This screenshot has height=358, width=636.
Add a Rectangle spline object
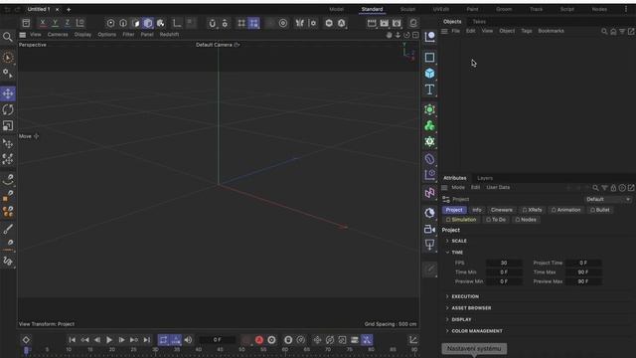tap(429, 58)
